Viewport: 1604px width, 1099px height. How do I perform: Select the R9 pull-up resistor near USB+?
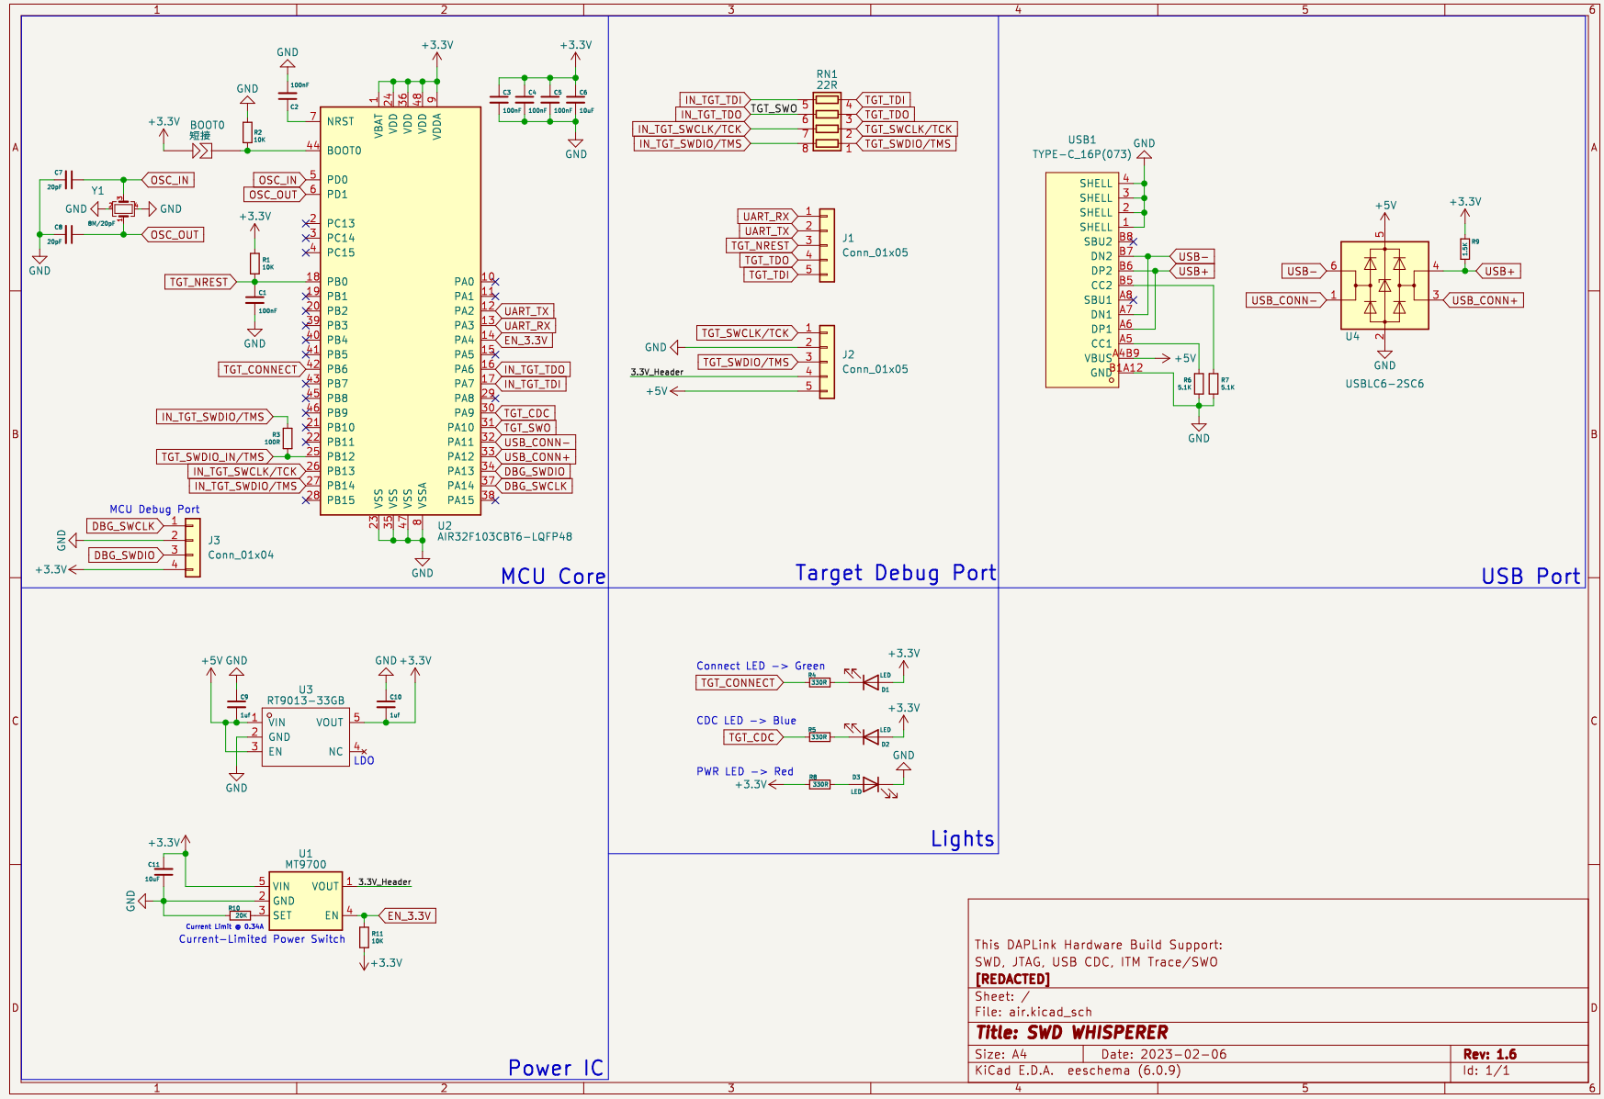[1465, 249]
